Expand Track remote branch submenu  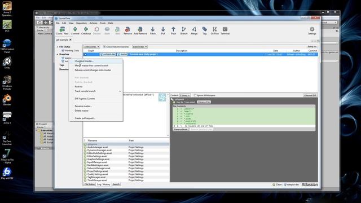pyautogui.click(x=96, y=91)
